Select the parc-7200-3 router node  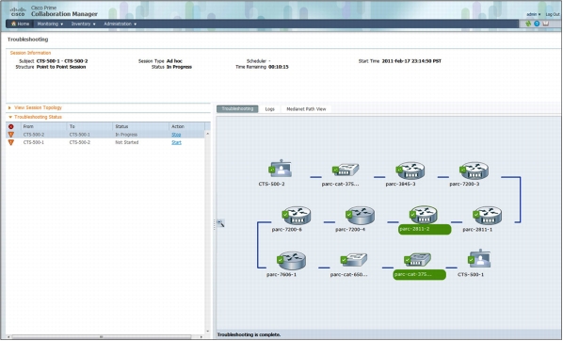tap(474, 170)
